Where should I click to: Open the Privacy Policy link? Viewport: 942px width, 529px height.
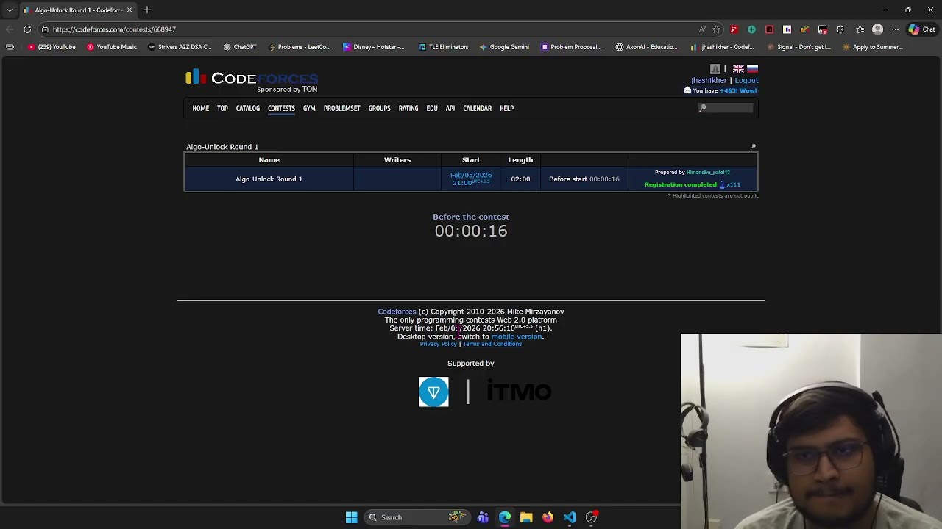click(439, 344)
